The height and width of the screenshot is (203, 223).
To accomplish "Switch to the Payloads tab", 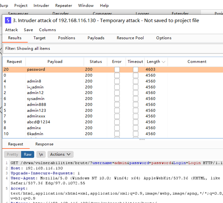I will coord(96,38).
